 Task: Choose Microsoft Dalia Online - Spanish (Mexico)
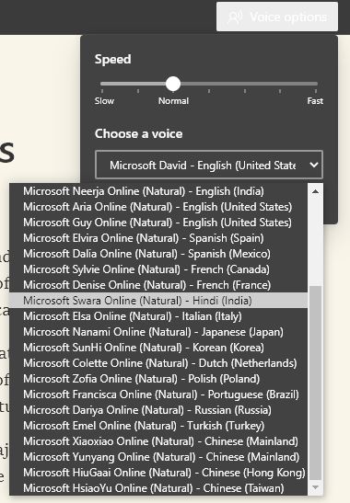[x=158, y=254]
